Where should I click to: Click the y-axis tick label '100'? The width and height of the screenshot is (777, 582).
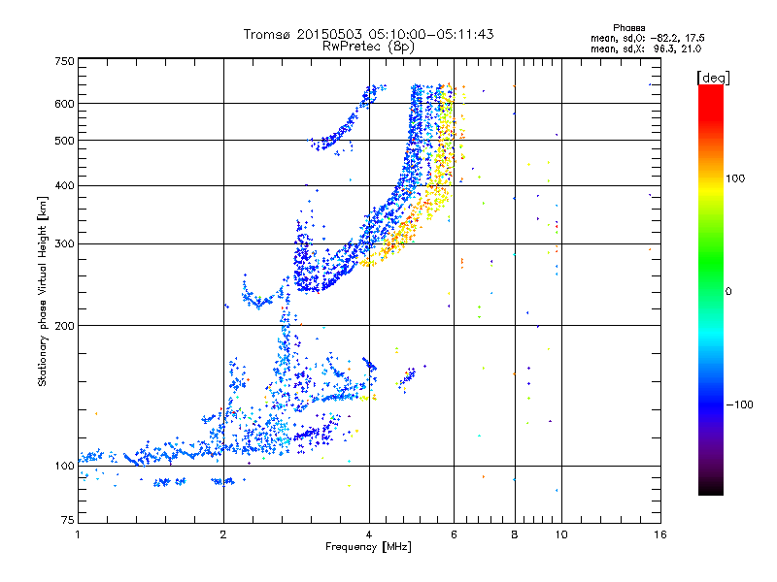coord(64,466)
